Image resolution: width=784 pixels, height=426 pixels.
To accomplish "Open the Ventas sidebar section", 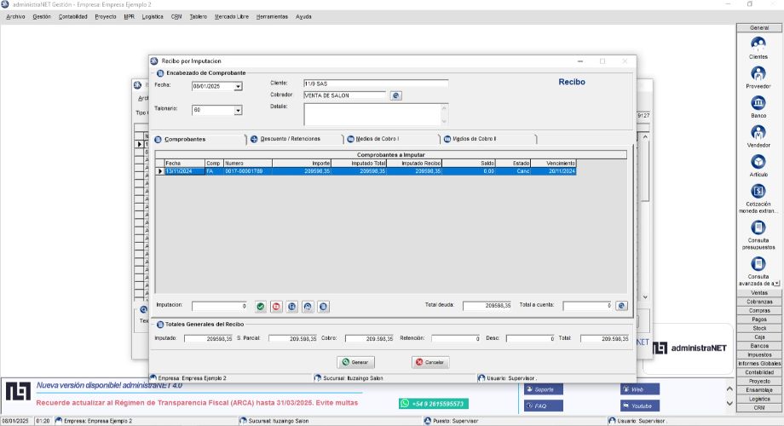I will point(759,292).
